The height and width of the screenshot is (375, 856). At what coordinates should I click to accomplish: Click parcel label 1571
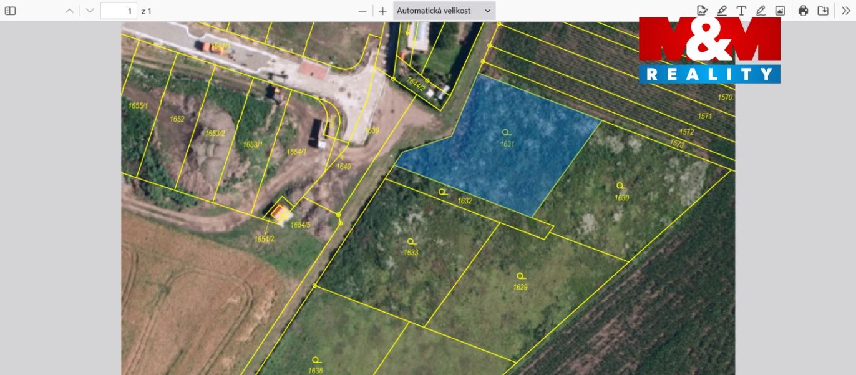(705, 116)
